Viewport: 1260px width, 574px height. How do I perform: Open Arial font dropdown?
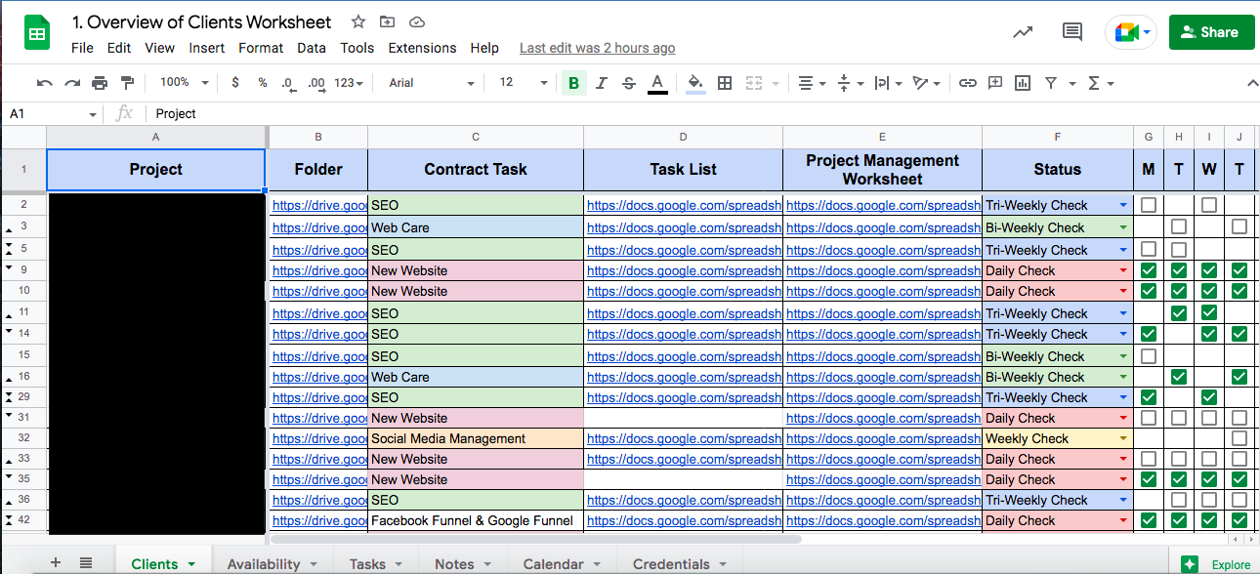pyautogui.click(x=431, y=83)
